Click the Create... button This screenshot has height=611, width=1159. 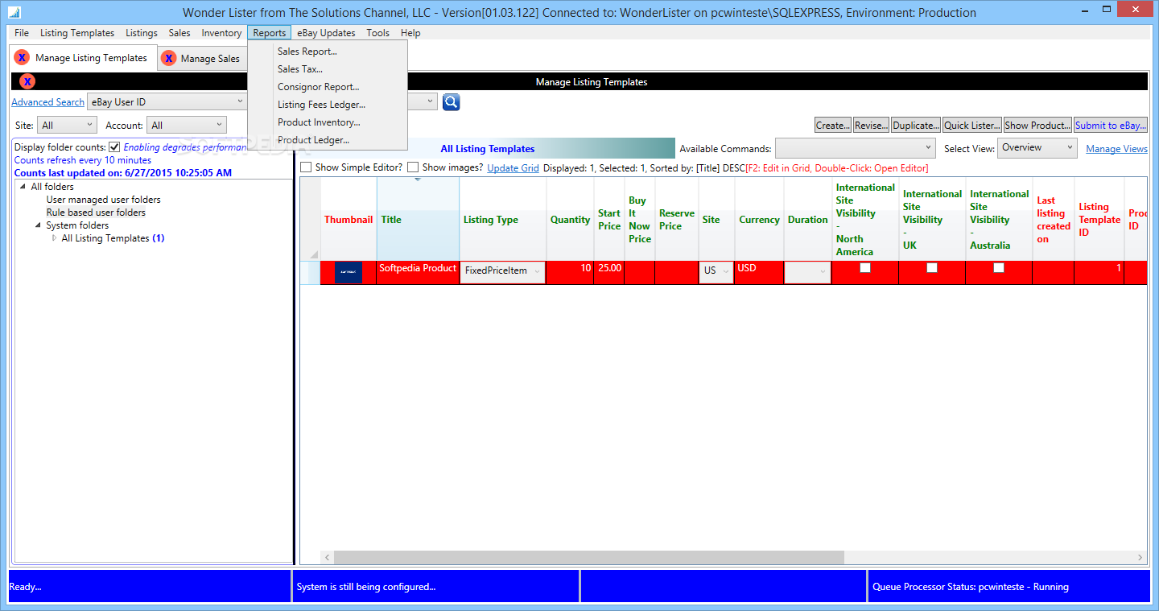pyautogui.click(x=832, y=126)
